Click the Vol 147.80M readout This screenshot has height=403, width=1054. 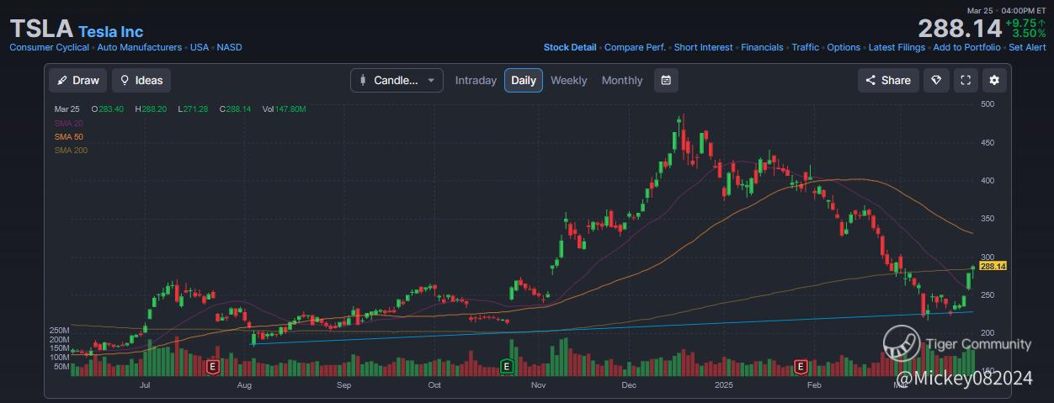tap(284, 109)
